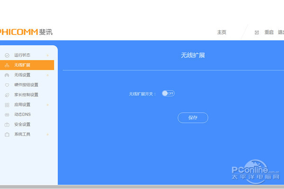
Task: Click the 重启 reboot link
Action: [x=269, y=33]
